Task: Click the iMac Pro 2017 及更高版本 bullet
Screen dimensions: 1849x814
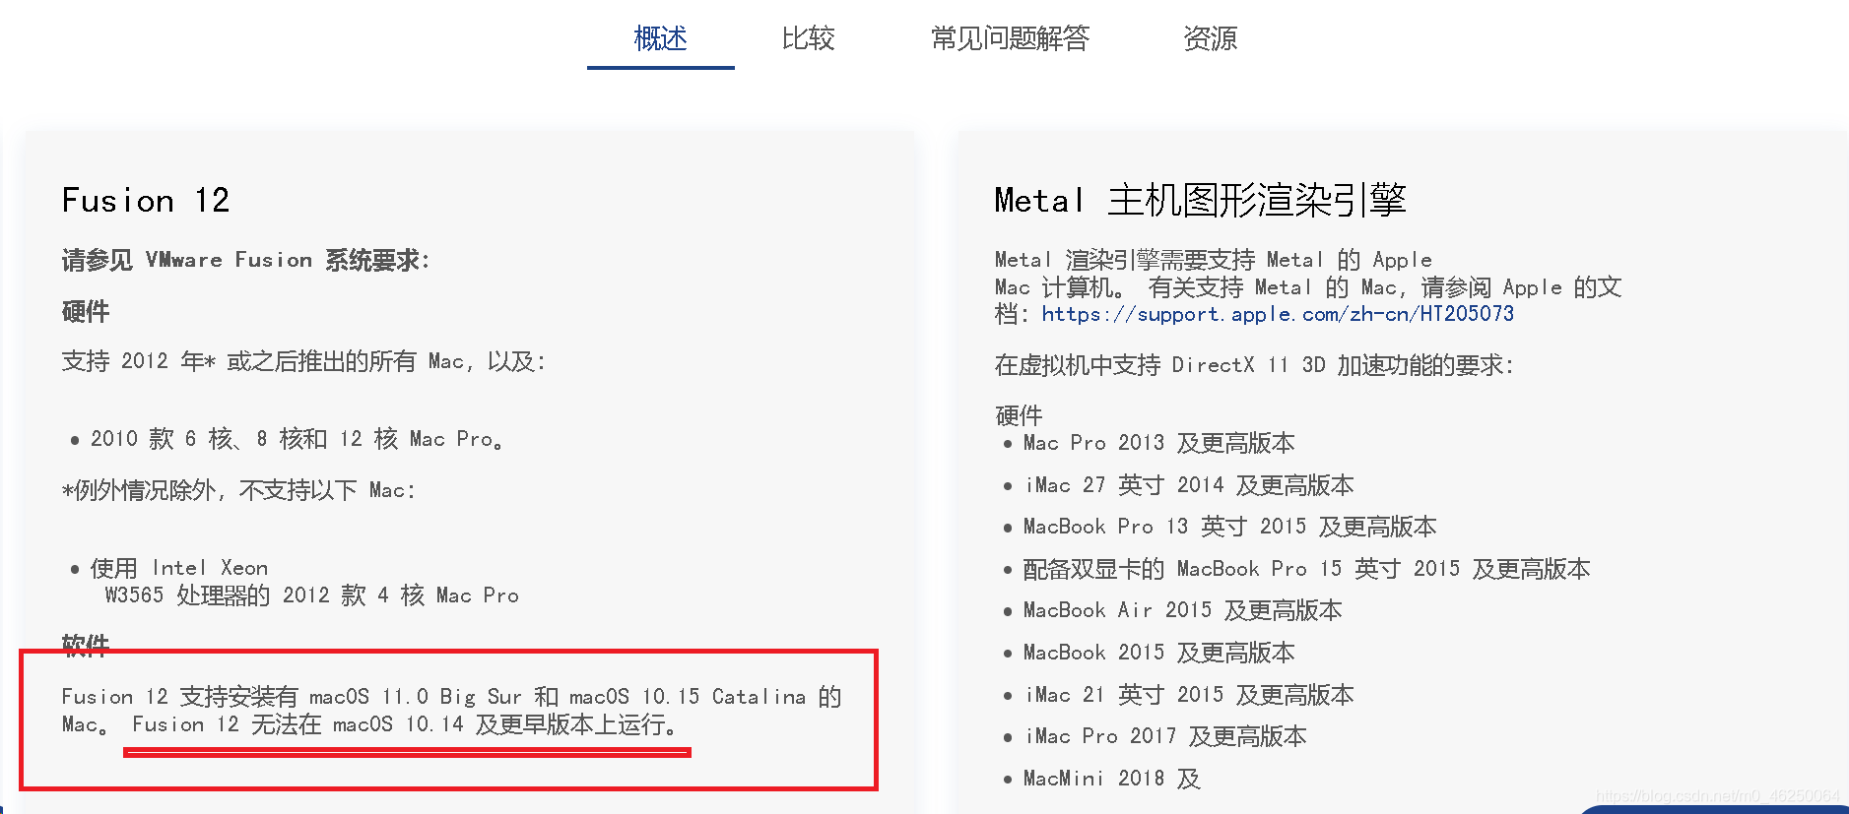Action: [x=1164, y=736]
